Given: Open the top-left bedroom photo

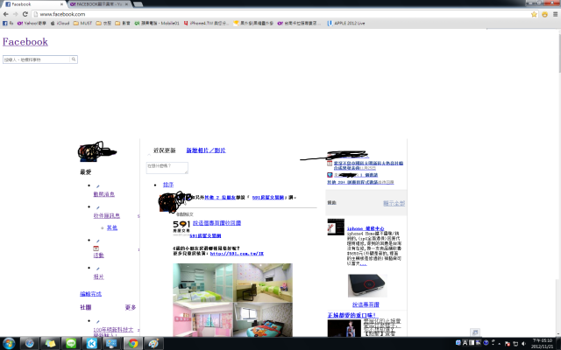Looking at the screenshot, I should coord(202,283).
